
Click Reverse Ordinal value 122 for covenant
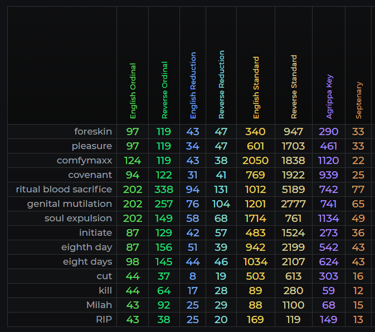[164, 175]
